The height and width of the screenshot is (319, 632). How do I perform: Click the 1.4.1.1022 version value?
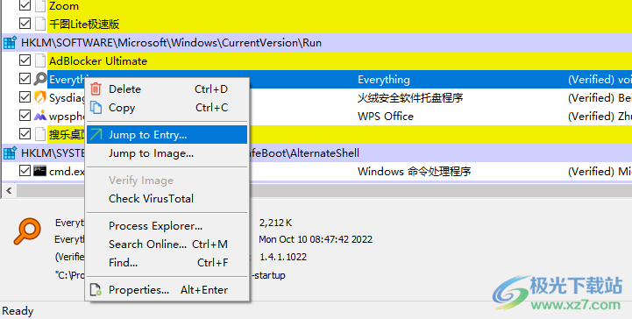click(283, 257)
